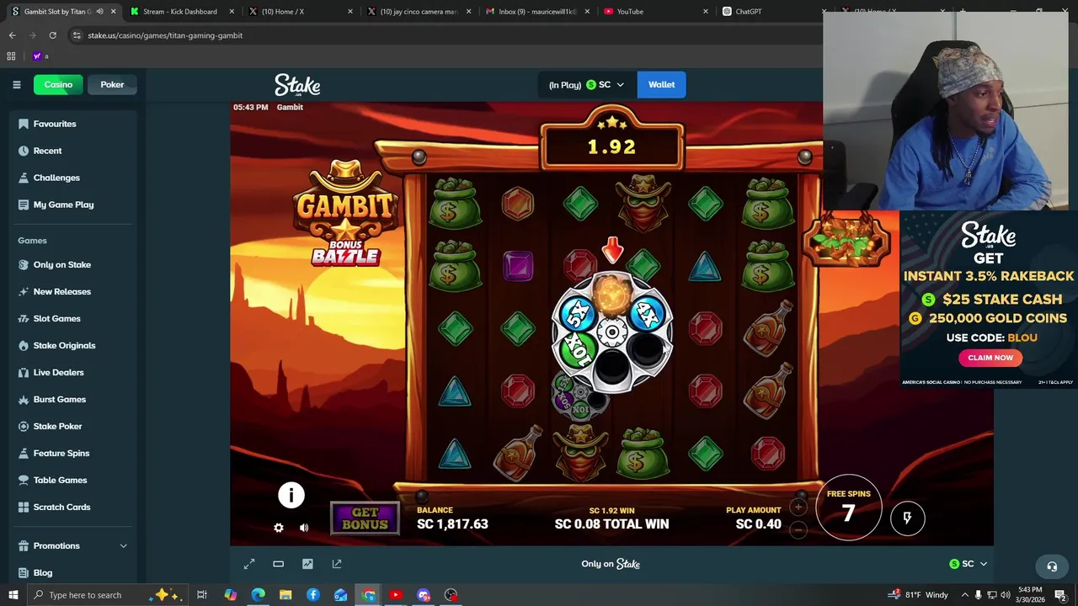Screen dimensions: 1078x606
Task: Open weather widget showing 81°F Windy
Action: [918, 595]
